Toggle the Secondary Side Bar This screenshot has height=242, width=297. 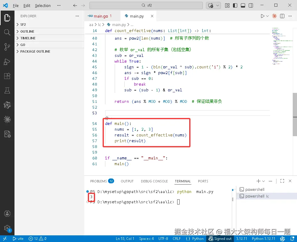pyautogui.click(x=251, y=5)
